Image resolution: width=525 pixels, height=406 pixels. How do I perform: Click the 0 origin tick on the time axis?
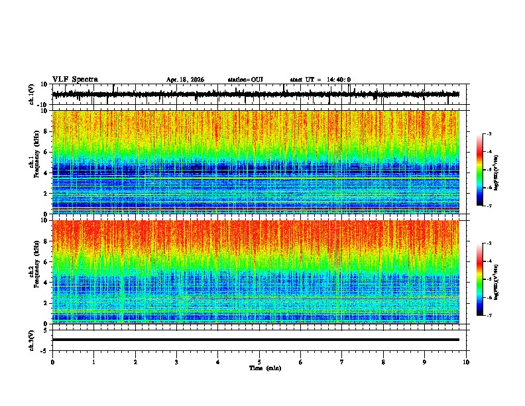click(52, 362)
